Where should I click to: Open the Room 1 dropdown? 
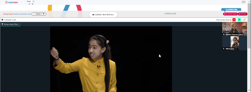tap(39, 14)
